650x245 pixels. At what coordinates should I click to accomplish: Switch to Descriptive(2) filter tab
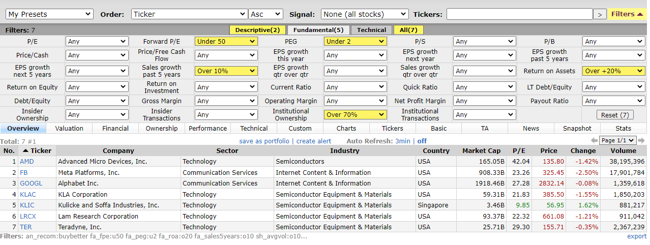[x=257, y=30]
